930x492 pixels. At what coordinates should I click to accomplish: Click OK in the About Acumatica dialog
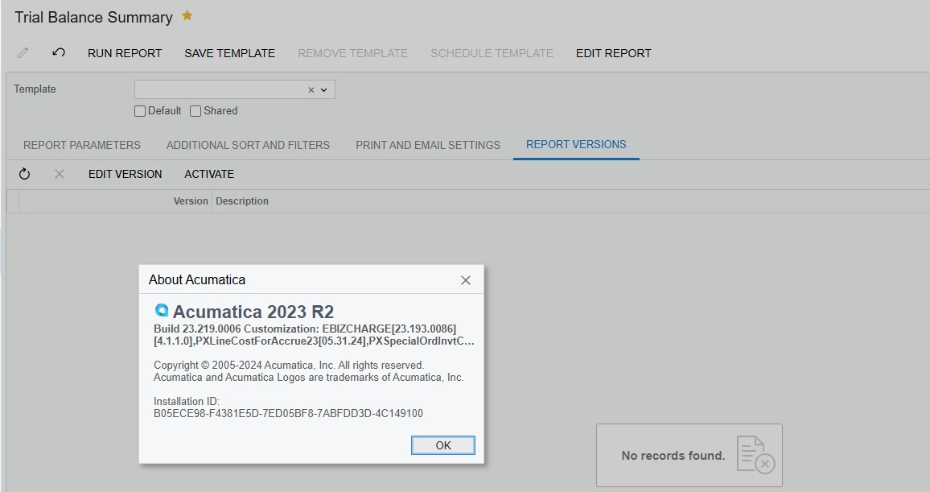point(443,445)
